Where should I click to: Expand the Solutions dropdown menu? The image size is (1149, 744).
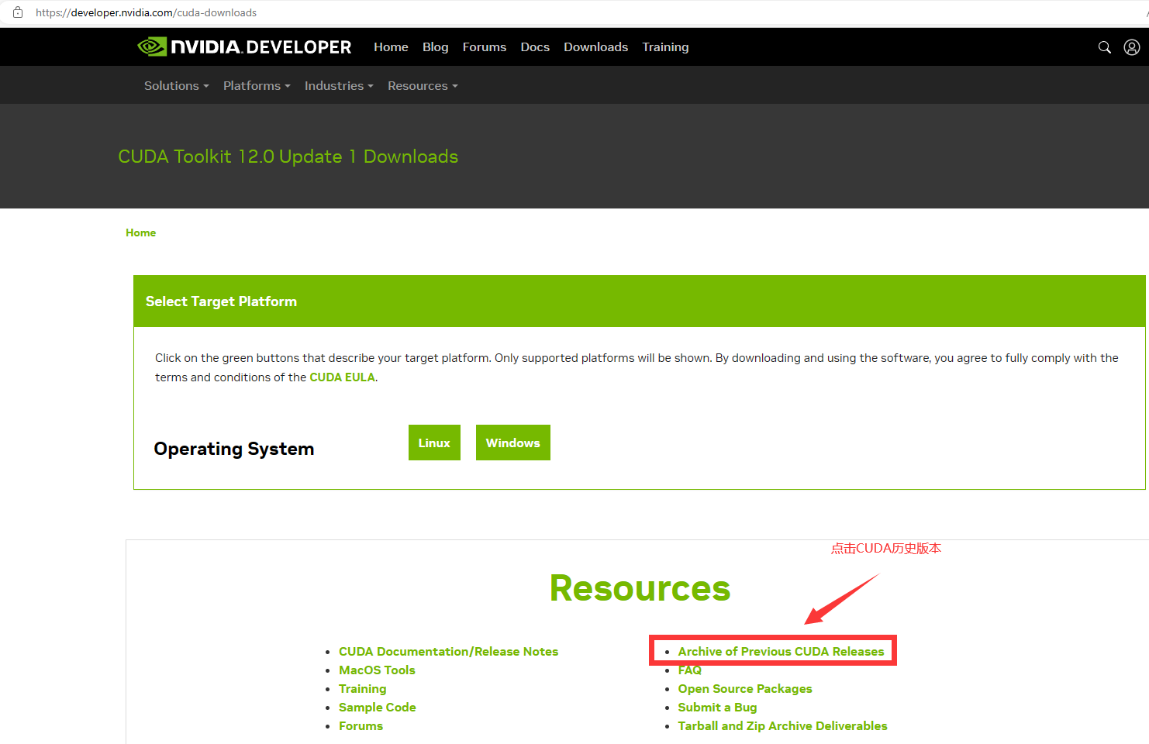point(176,85)
